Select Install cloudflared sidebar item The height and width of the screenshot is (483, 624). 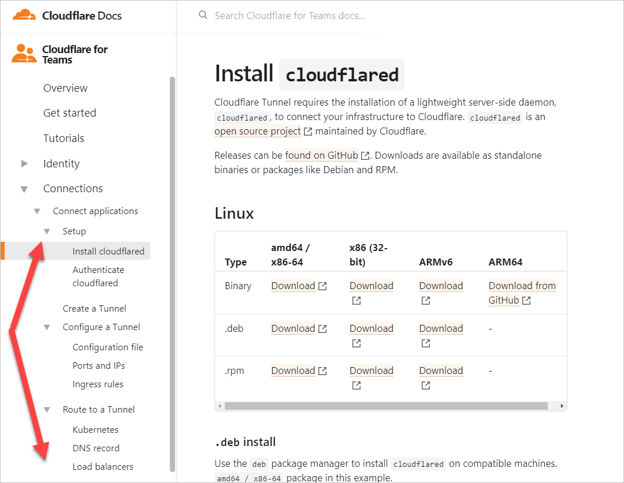108,251
